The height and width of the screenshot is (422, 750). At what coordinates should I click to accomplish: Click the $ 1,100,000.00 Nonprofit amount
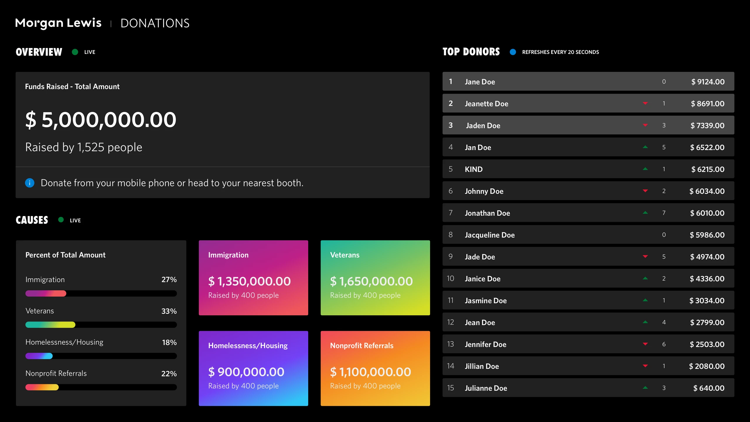click(370, 372)
